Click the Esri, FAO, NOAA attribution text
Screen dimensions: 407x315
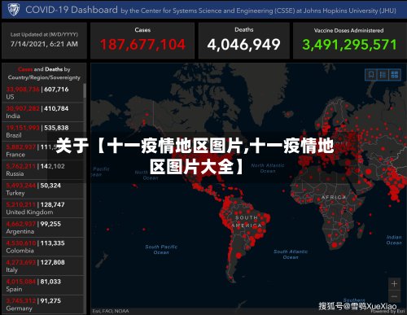[111, 311]
